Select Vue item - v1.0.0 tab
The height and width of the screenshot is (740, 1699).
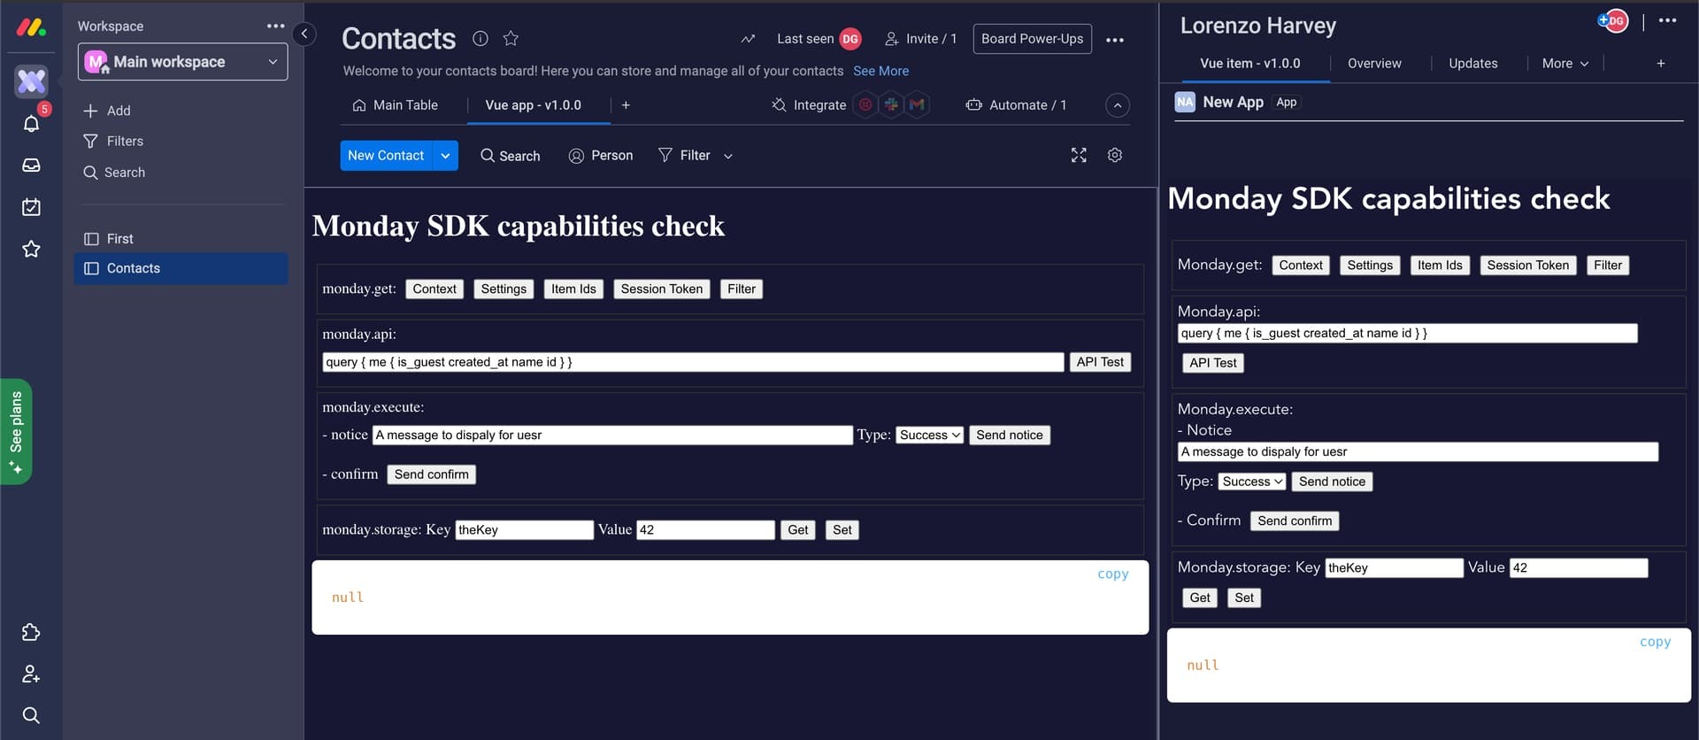[x=1250, y=64]
